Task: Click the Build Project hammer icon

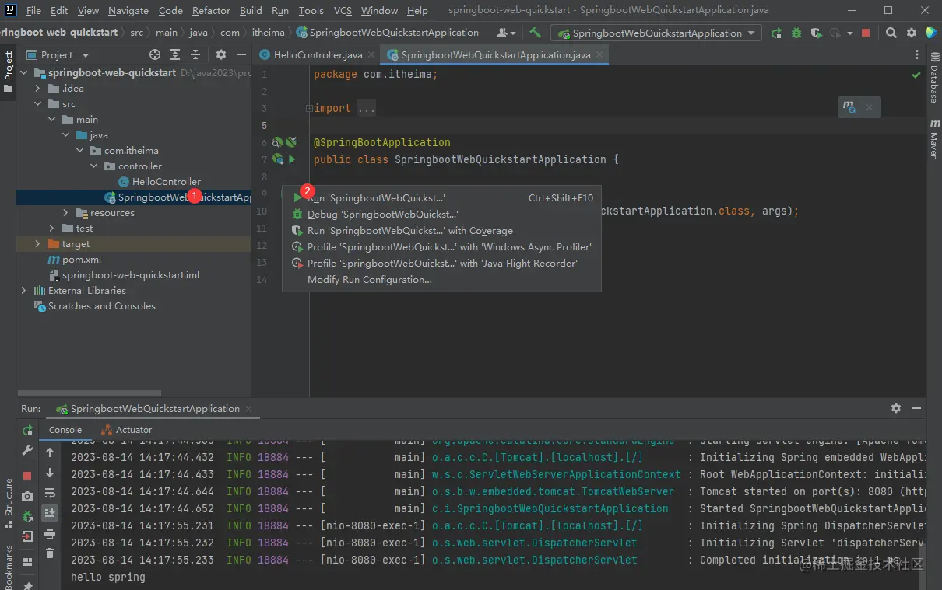Action: 535,33
